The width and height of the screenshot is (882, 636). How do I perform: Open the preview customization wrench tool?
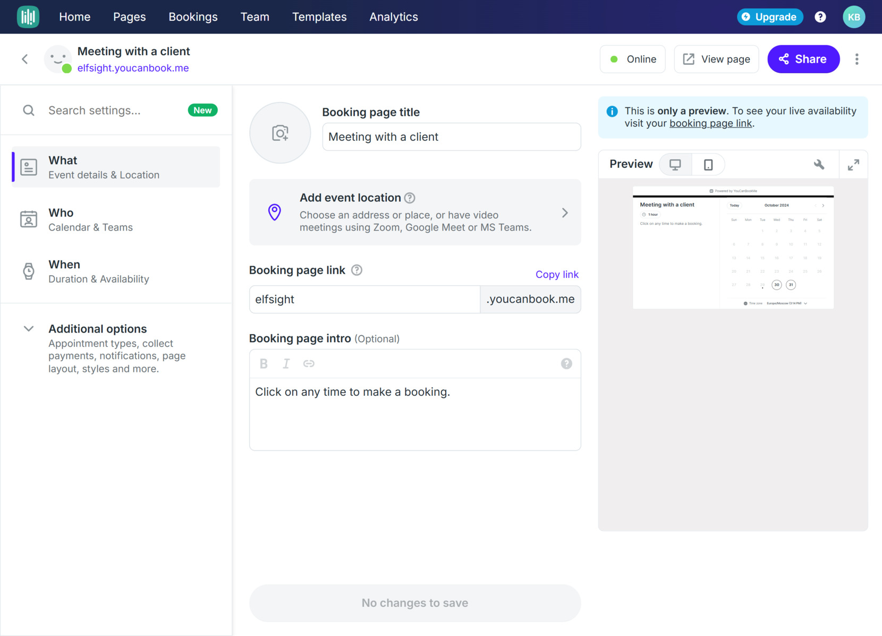tap(819, 164)
